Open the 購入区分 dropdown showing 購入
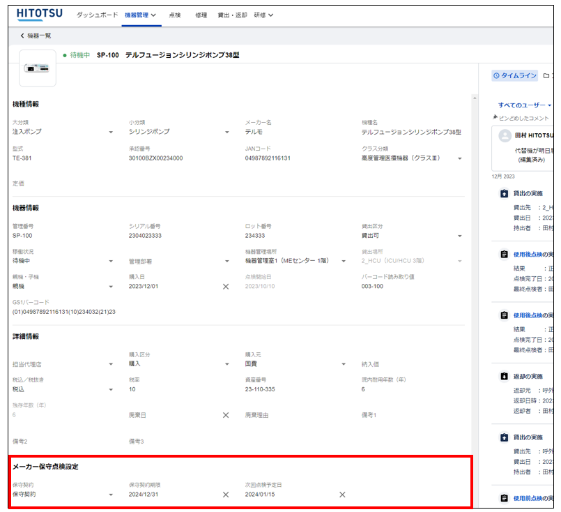 pyautogui.click(x=179, y=363)
